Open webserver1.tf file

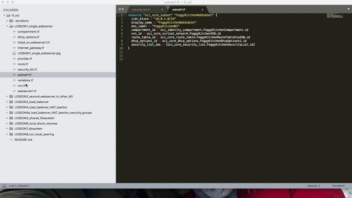[x=27, y=91]
